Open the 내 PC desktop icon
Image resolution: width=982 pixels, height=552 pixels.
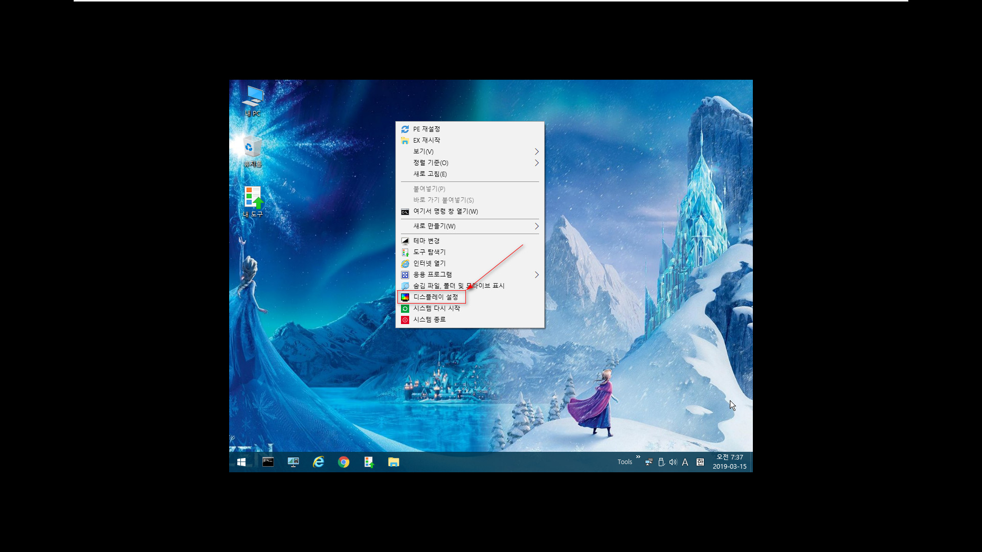(x=253, y=101)
